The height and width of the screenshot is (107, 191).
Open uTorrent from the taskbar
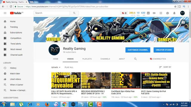[21, 104]
